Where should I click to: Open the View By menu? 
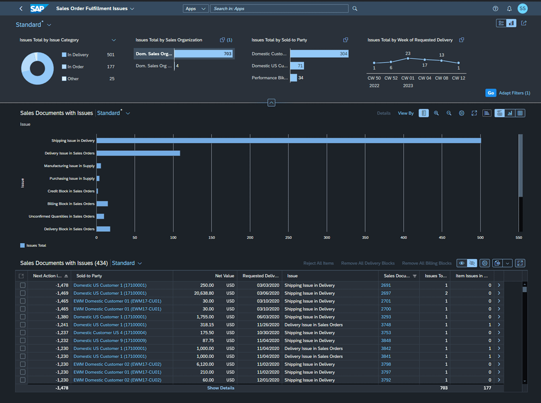[406, 113]
